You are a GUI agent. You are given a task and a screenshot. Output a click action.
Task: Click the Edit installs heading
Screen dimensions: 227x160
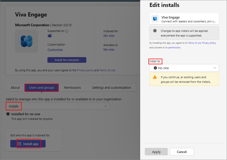(164, 5)
